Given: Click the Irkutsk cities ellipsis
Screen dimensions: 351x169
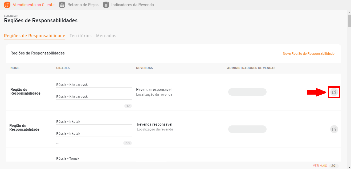Looking at the screenshot, I should click(x=58, y=143).
